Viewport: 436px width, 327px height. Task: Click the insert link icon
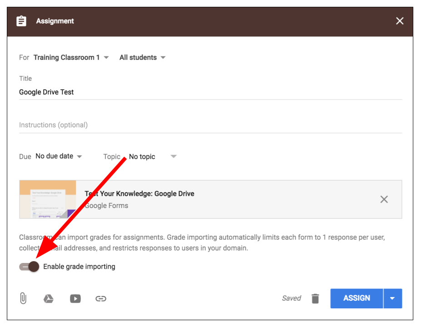tap(101, 298)
